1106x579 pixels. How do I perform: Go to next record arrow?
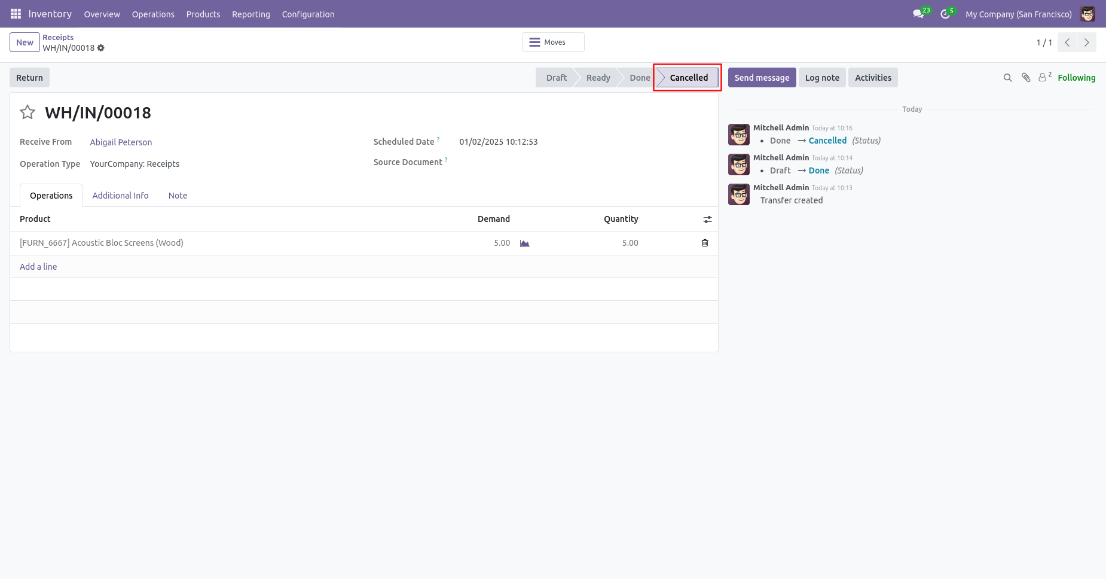(x=1087, y=42)
